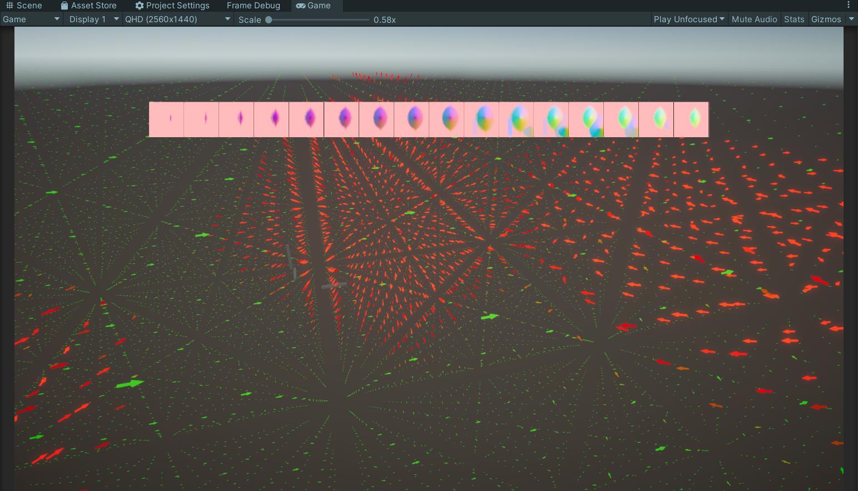Viewport: 858px width, 491px height.
Task: Click the Game tab controller icon
Action: [x=300, y=6]
